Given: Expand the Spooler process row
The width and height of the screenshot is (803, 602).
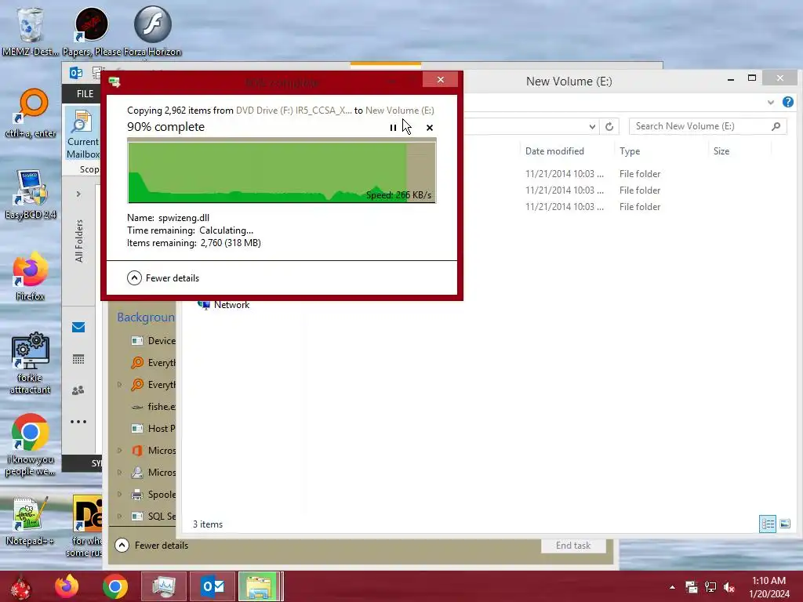Looking at the screenshot, I should [120, 495].
